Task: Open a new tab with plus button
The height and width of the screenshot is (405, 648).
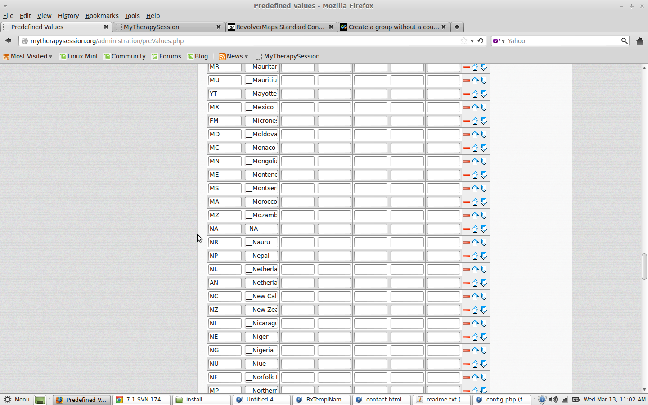Action: pyautogui.click(x=457, y=27)
